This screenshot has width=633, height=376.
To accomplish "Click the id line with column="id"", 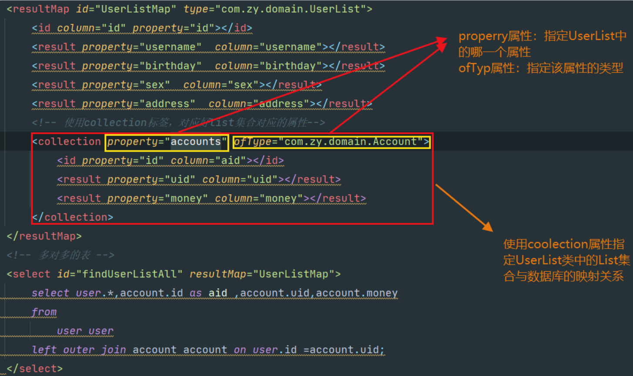I will (142, 28).
